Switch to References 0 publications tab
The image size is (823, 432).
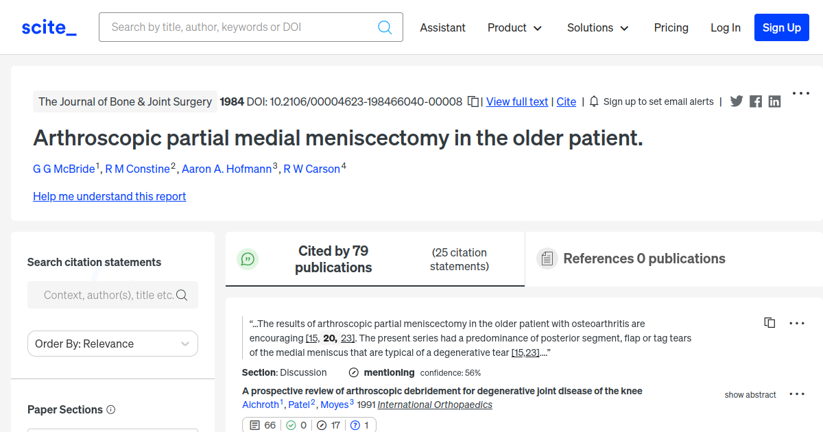643,259
